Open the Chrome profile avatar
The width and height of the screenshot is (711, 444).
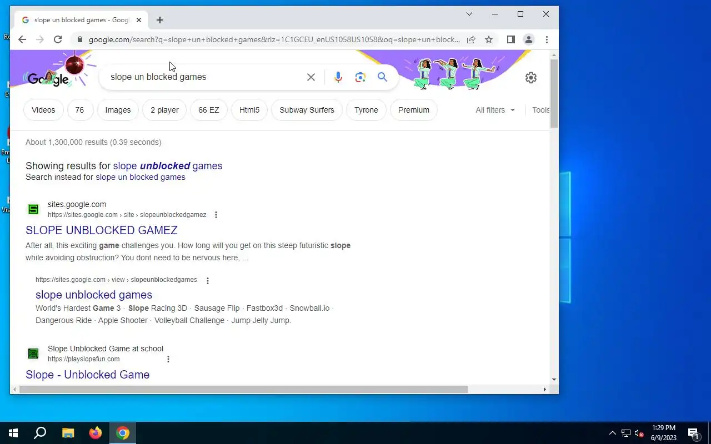coord(529,39)
